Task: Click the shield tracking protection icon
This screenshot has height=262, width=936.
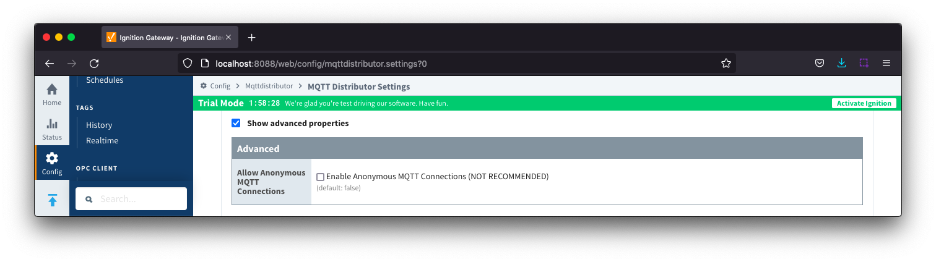Action: [189, 63]
